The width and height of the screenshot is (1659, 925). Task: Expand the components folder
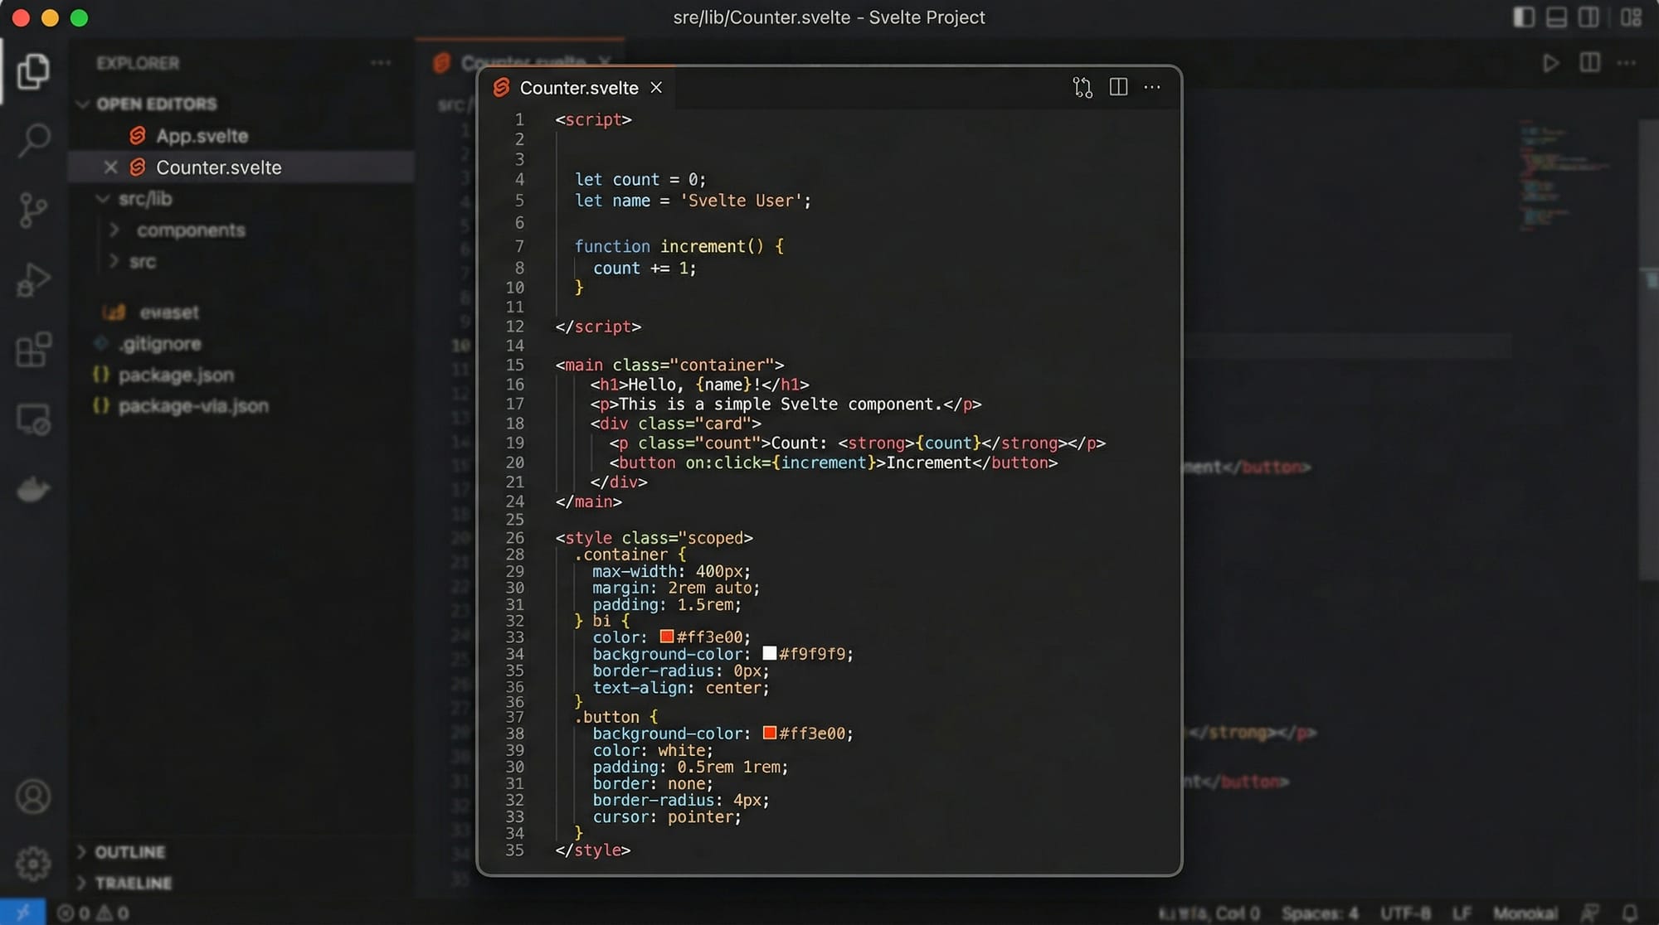190,230
